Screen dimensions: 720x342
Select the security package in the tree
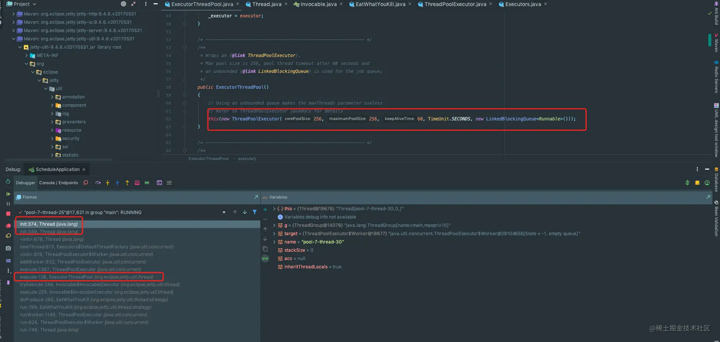71,139
